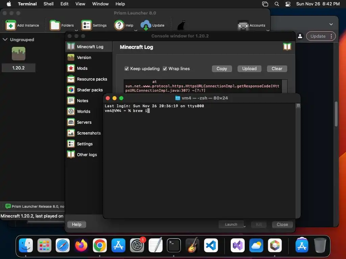Image resolution: width=346 pixels, height=259 pixels.
Task: Click the Copy log button
Action: 222,69
